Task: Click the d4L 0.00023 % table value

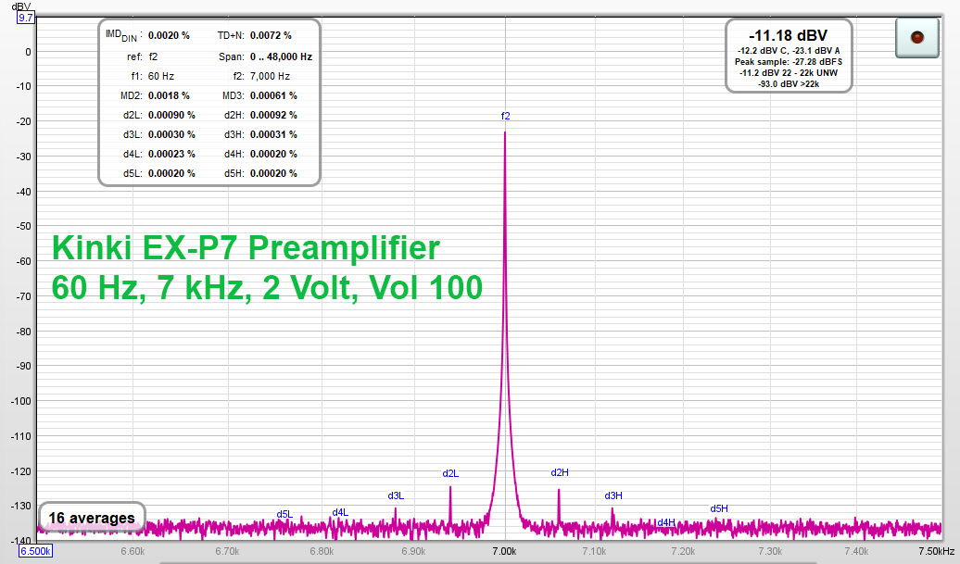Action: pos(171,154)
